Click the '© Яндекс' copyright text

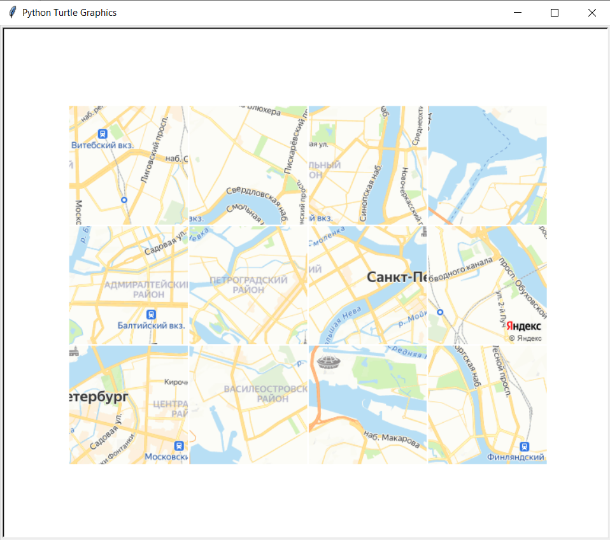[525, 339]
